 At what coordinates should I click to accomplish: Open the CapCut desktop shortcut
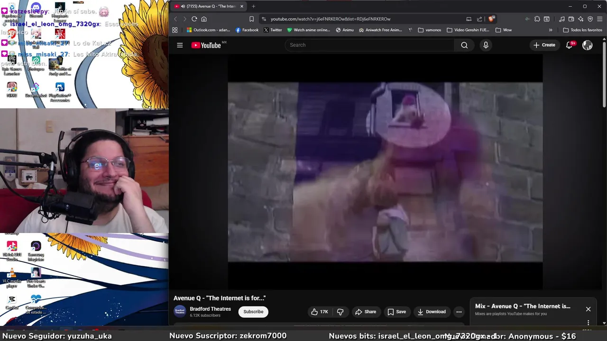pos(12,302)
